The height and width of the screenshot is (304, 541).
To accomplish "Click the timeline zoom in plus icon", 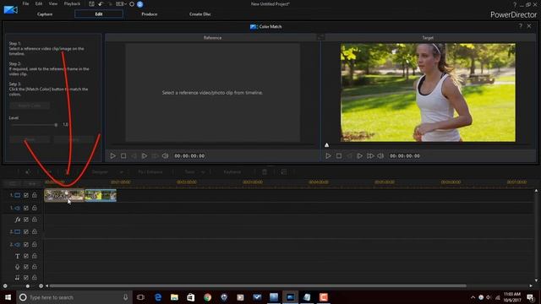I will tap(41, 285).
